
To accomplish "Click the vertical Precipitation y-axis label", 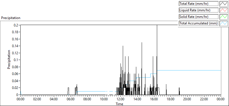I will click(9, 59).
